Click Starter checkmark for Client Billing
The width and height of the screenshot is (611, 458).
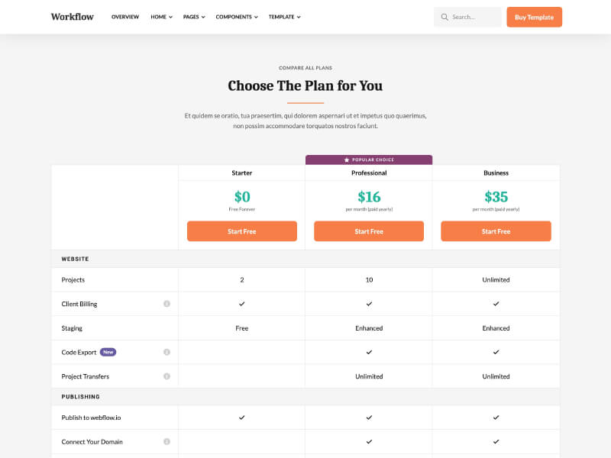pyautogui.click(x=241, y=304)
